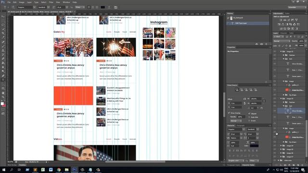This screenshot has height=173, width=308.
Task: Select the Crop tool
Action: pos(3,33)
